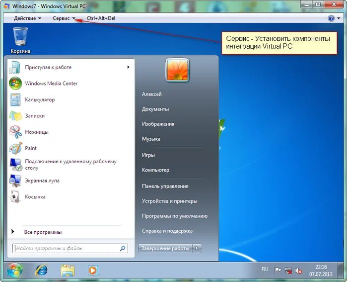Open Игры from Start menu
This screenshot has width=347, height=282.
coord(148,155)
